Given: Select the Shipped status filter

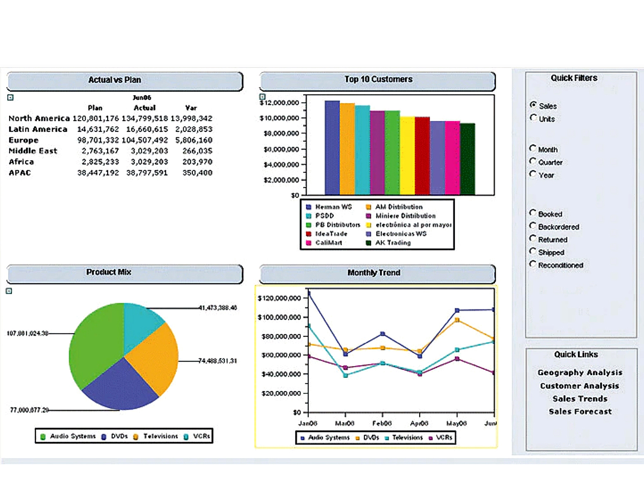Looking at the screenshot, I should click(x=533, y=251).
